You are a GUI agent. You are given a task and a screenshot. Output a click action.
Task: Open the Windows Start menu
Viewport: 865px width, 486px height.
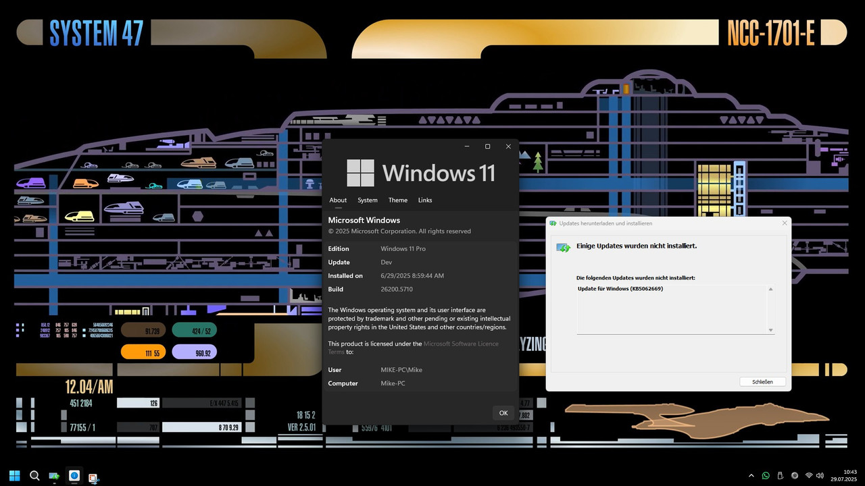(14, 476)
